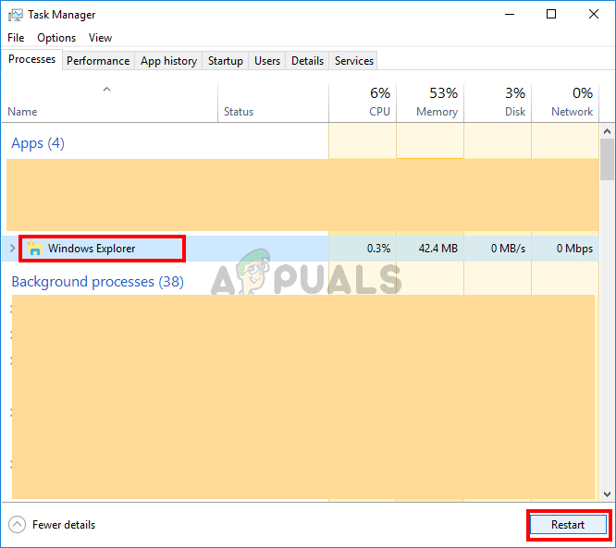Click the scrollbar up arrow
The height and width of the screenshot is (548, 616).
[607, 131]
